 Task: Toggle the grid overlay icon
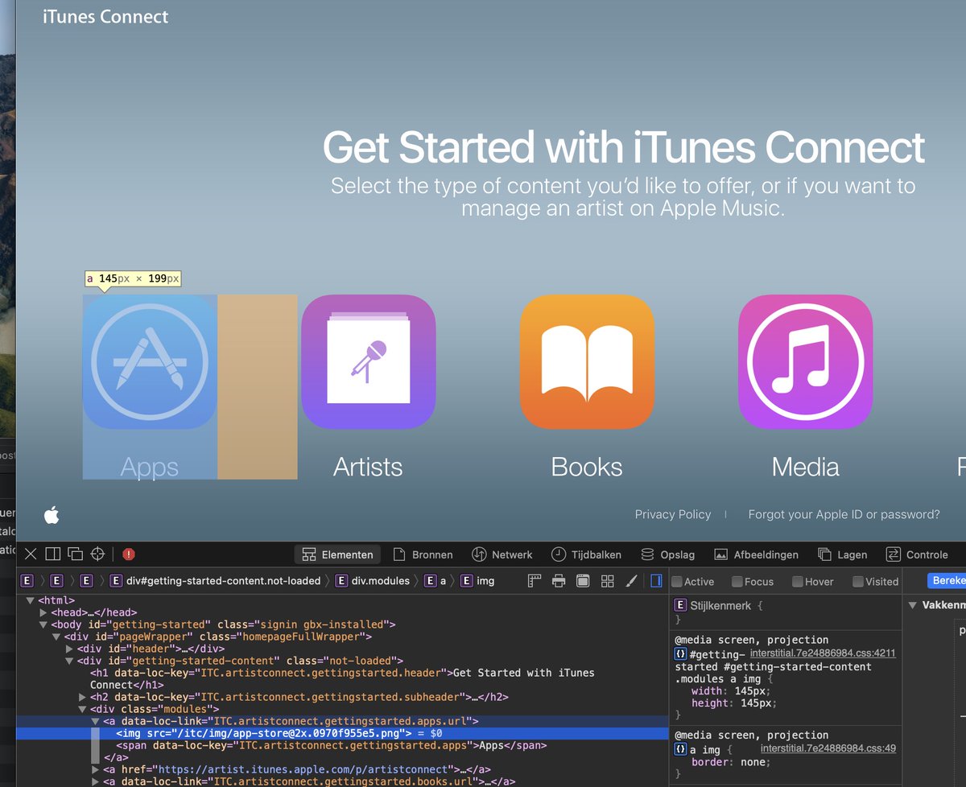pos(608,580)
